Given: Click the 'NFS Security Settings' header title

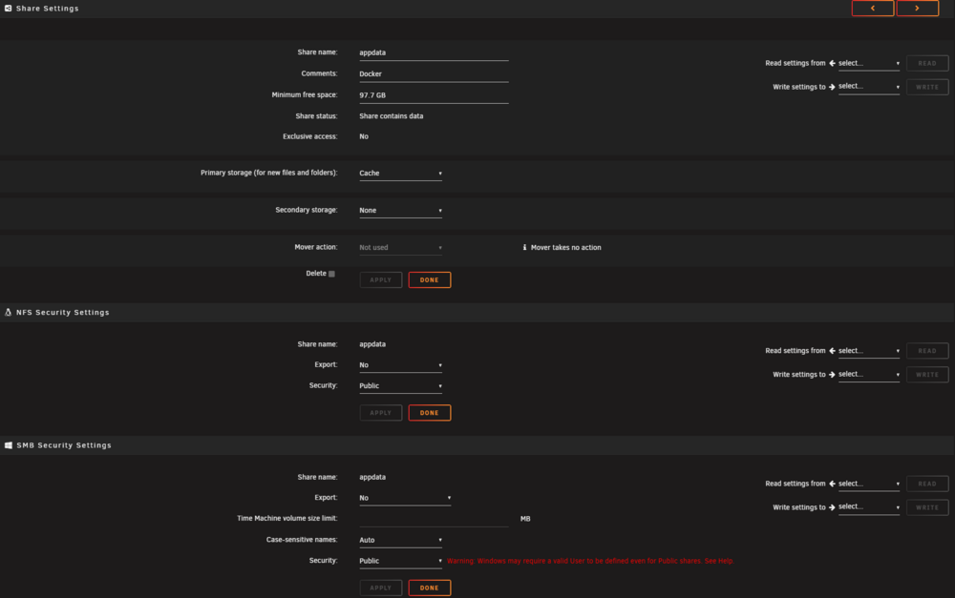Looking at the screenshot, I should click(x=63, y=312).
